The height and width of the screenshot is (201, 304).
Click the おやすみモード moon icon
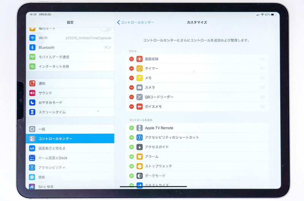(x=32, y=102)
